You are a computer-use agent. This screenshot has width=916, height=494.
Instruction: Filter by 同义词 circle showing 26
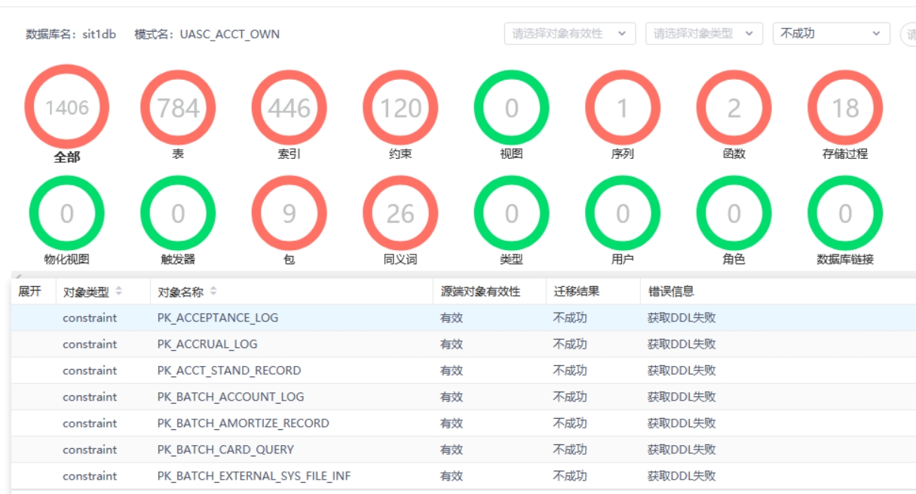click(400, 214)
